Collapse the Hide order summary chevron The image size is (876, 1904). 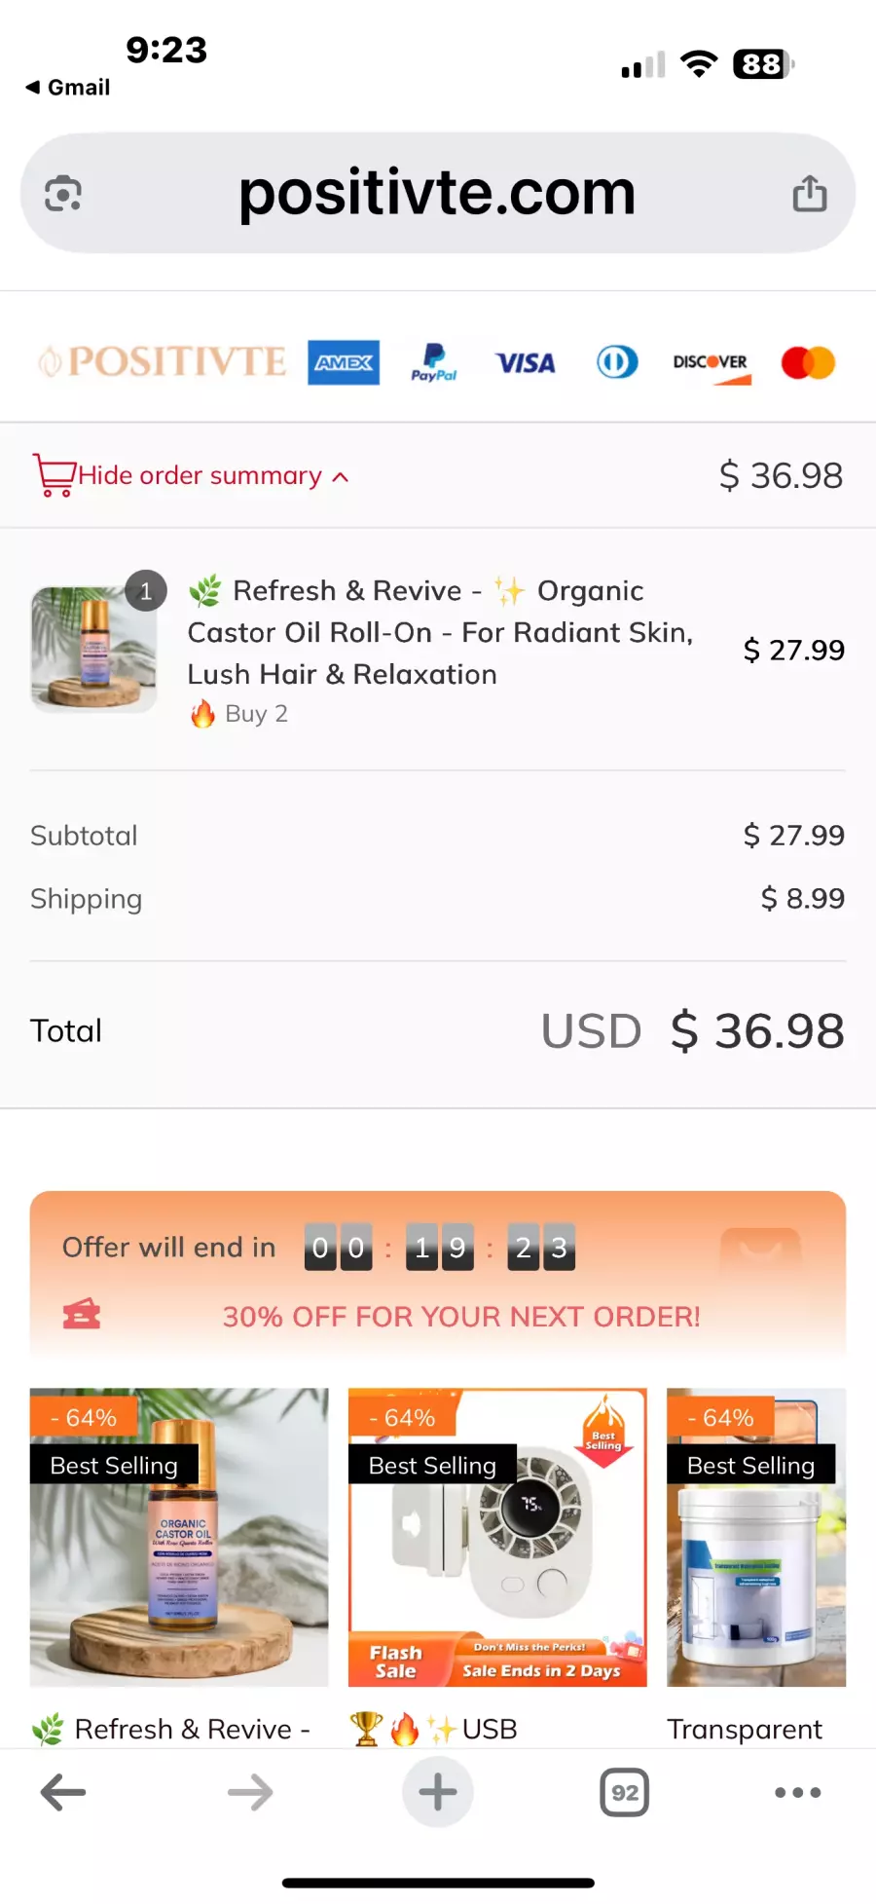[x=341, y=477]
